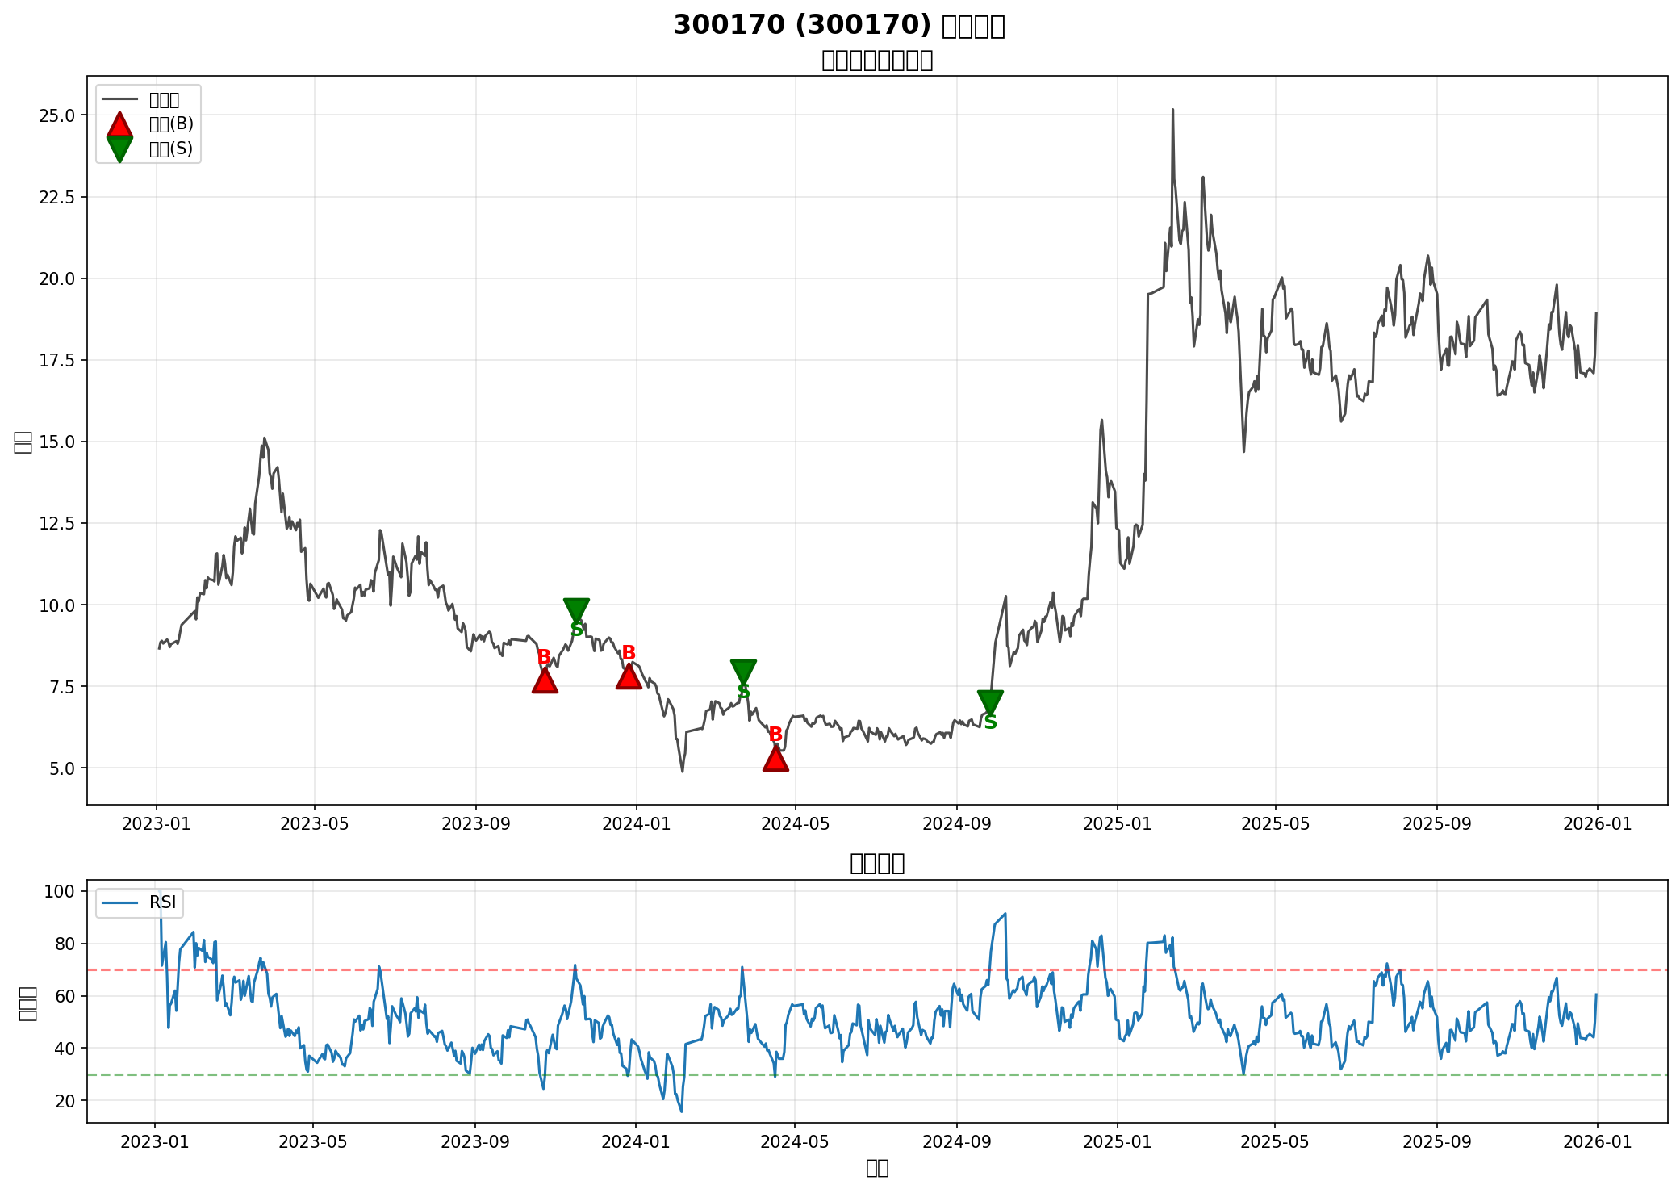Click the 2026-01 label under the RSI chart
The width and height of the screenshot is (1680, 1189).
[1598, 1142]
